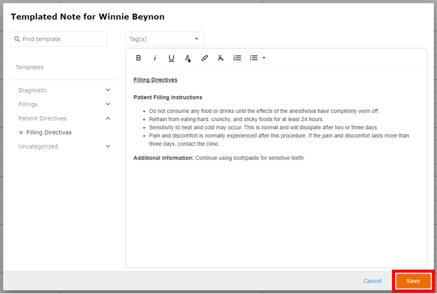Click the dialog title for Winnie Beynon
The width and height of the screenshot is (437, 294).
tap(87, 17)
